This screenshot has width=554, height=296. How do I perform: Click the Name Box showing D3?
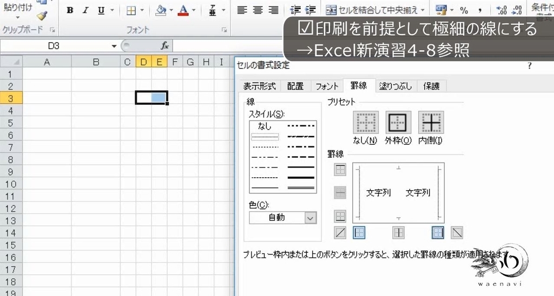click(x=55, y=46)
